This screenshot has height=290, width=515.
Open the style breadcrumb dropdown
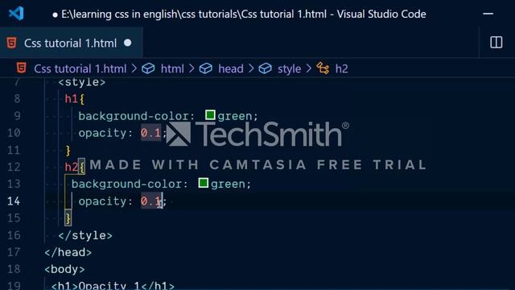(289, 68)
